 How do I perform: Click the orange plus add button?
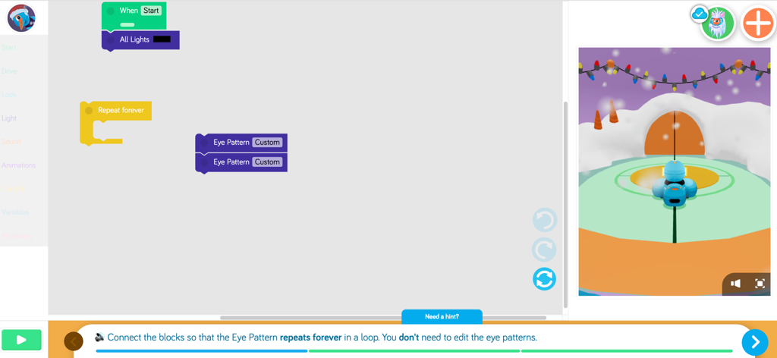tap(757, 24)
